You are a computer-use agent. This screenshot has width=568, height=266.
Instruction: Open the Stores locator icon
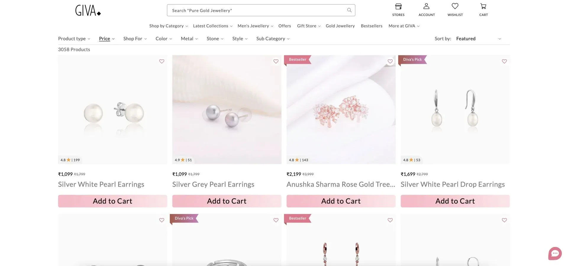(398, 6)
